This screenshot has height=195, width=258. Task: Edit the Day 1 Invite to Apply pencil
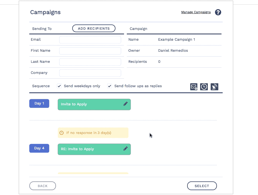[125, 104]
